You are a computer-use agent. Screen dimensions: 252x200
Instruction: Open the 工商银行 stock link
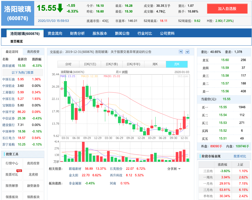pos(9,92)
